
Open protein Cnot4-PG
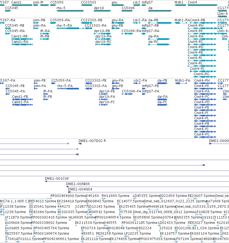202,134
